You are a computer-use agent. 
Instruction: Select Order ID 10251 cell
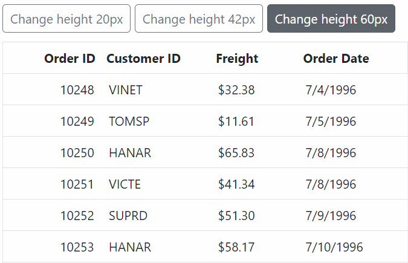click(77, 184)
